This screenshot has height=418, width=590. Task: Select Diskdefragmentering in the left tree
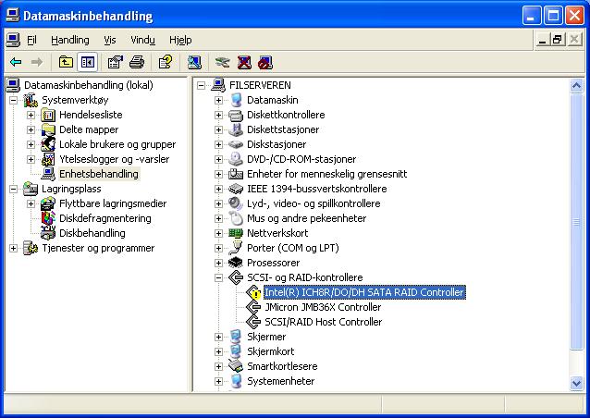point(105,218)
